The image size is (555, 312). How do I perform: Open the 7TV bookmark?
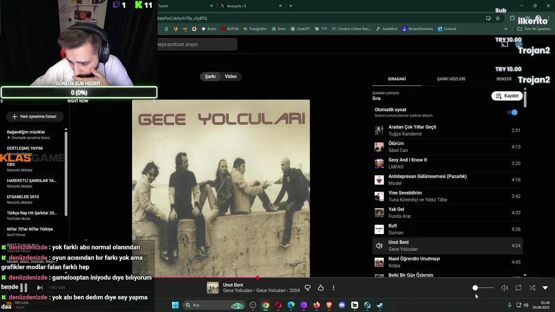pos(321,29)
